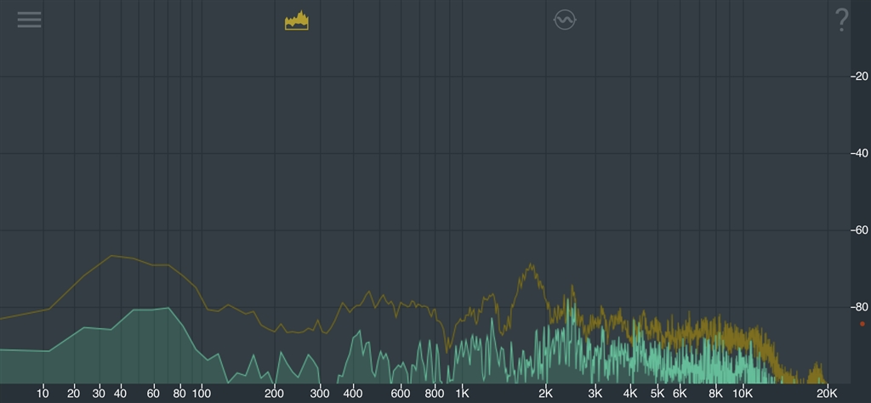Click the 10 frequency axis label
Image resolution: width=871 pixels, height=403 pixels.
point(43,394)
